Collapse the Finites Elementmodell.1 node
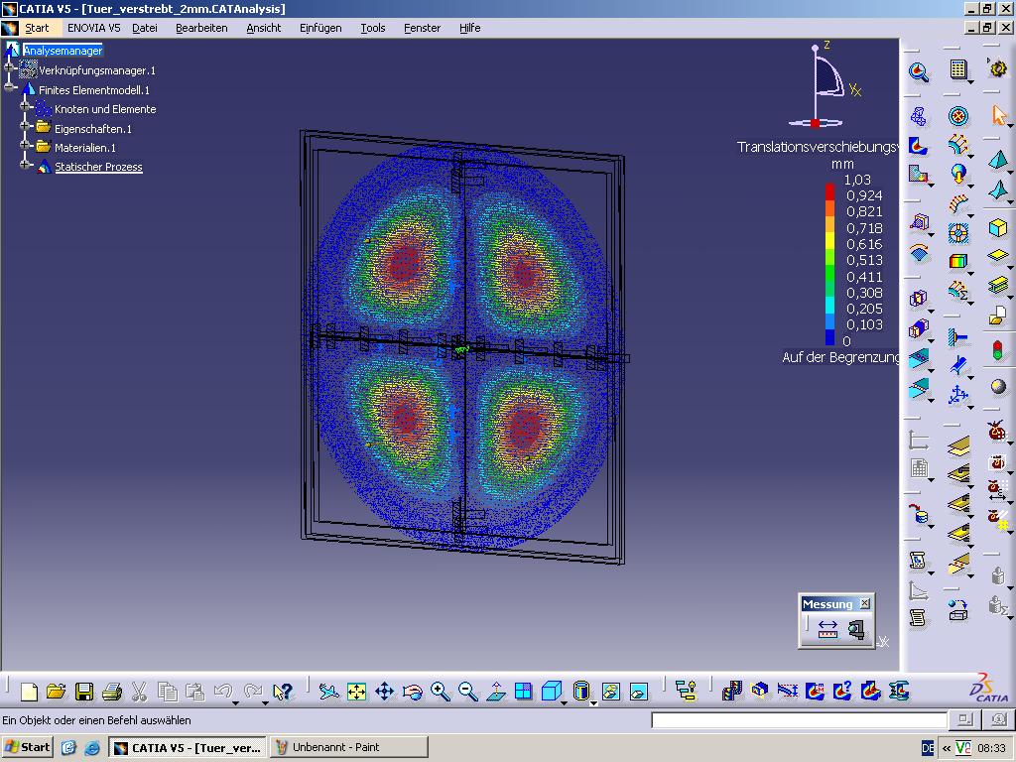 coord(8,86)
